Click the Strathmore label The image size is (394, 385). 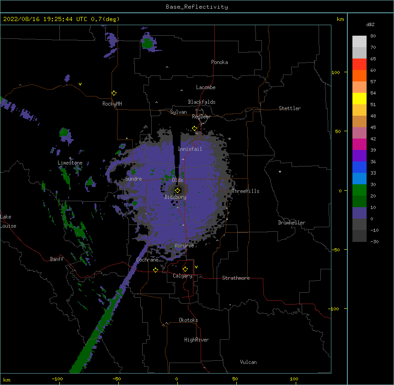click(x=236, y=278)
